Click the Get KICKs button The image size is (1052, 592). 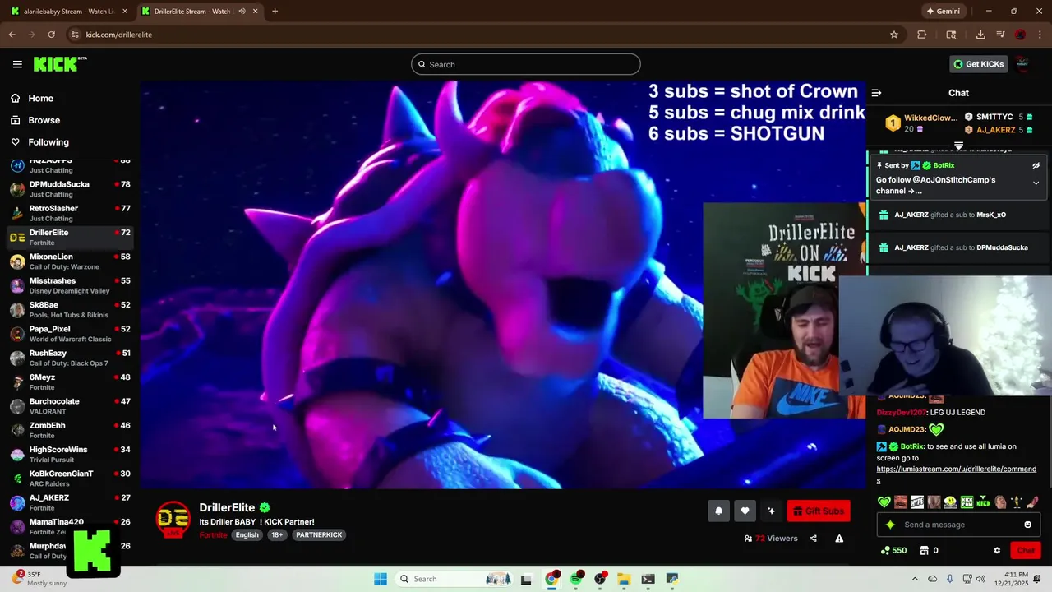point(978,64)
